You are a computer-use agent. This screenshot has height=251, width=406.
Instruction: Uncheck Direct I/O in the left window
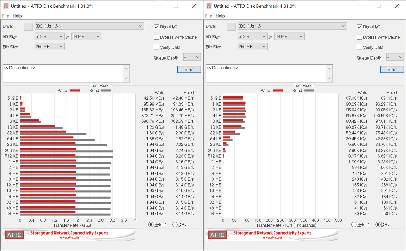[x=156, y=27]
